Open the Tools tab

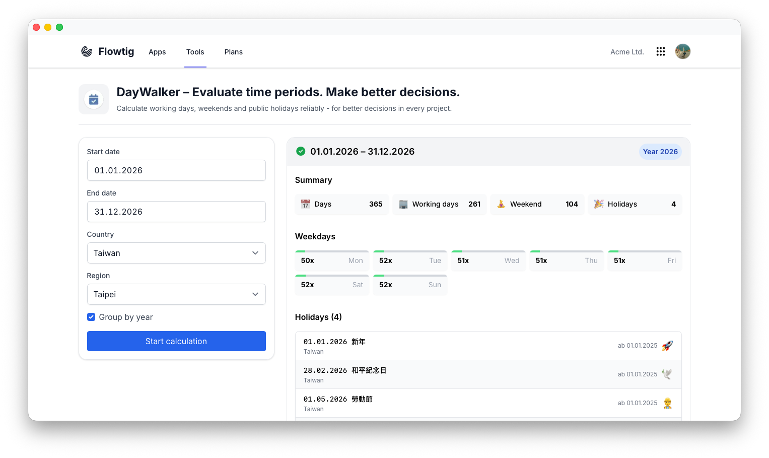click(x=195, y=52)
